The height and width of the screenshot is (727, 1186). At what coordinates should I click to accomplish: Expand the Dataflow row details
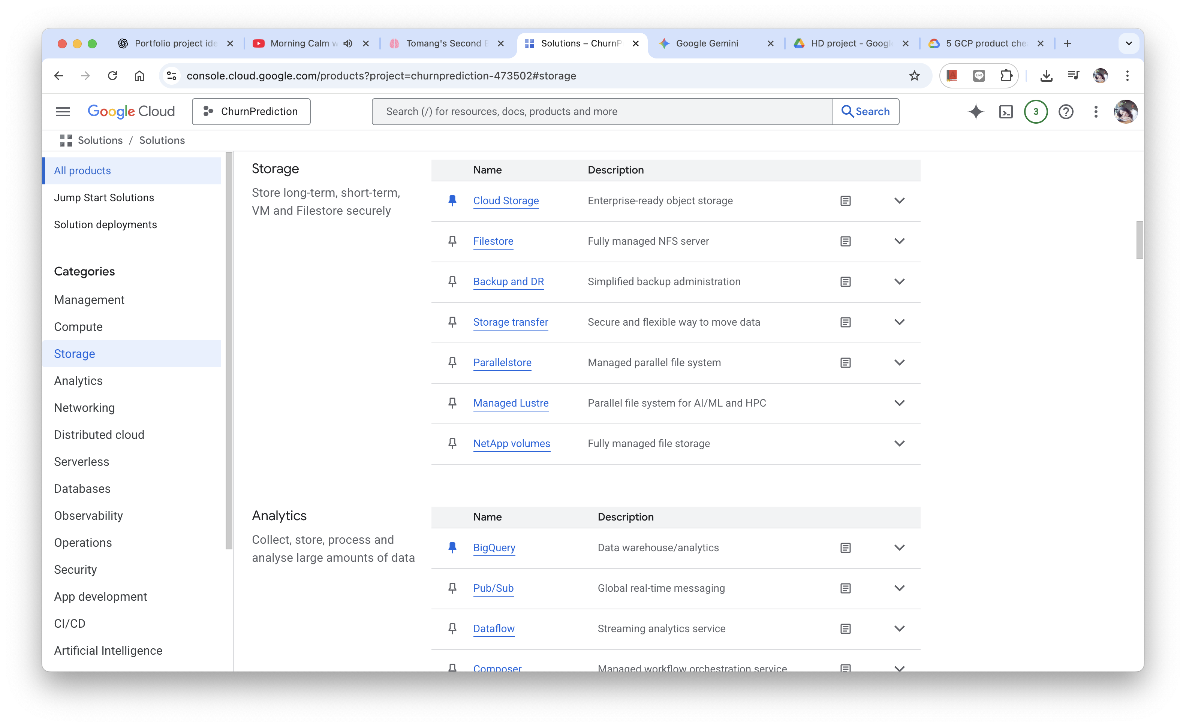pyautogui.click(x=899, y=628)
